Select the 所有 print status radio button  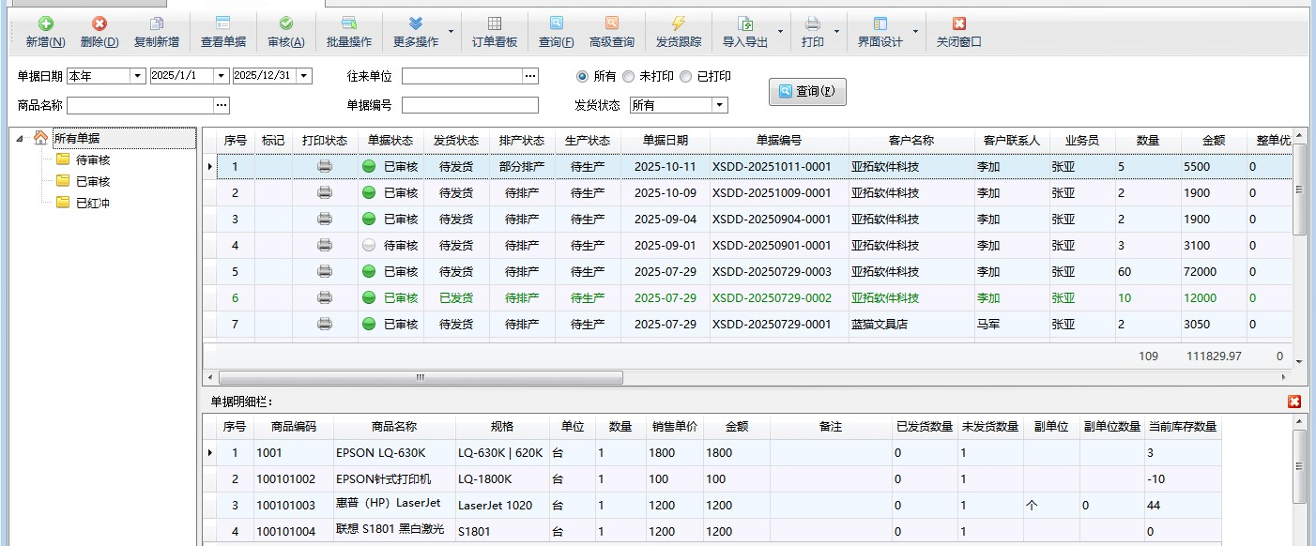click(x=583, y=77)
